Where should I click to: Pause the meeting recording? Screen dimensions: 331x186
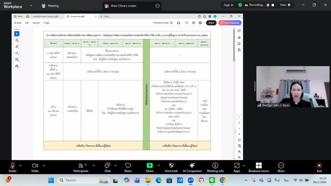click(x=268, y=5)
